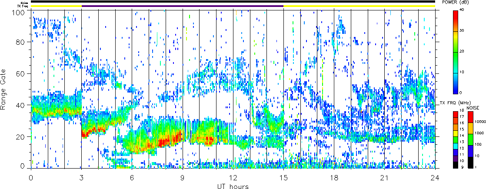Click the black Noise bar above the plot

point(233,2)
